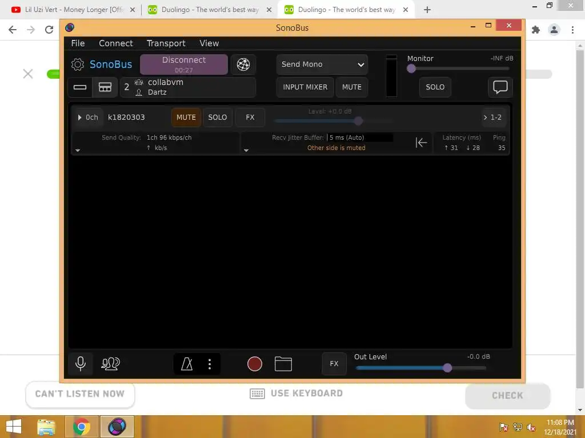Reset jitter buffer arrow icon

pyautogui.click(x=421, y=143)
